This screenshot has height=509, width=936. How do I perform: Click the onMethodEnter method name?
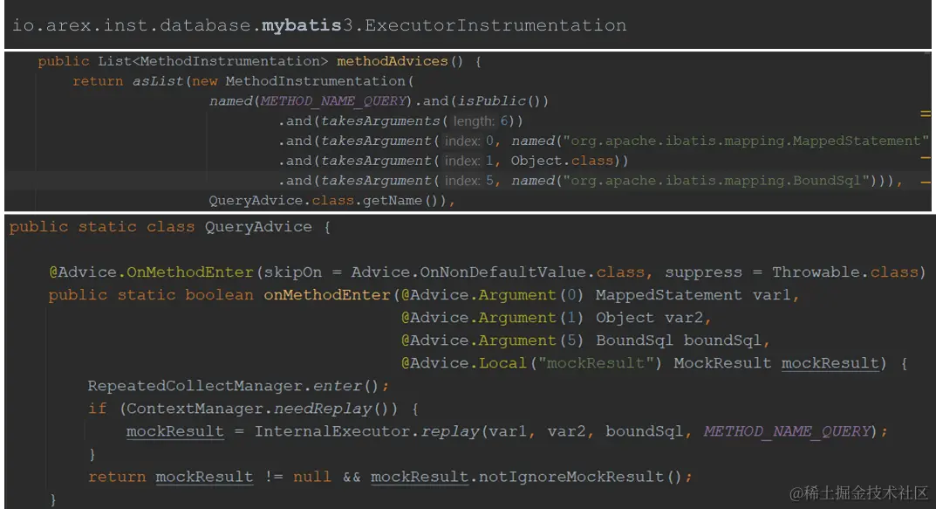coord(326,295)
